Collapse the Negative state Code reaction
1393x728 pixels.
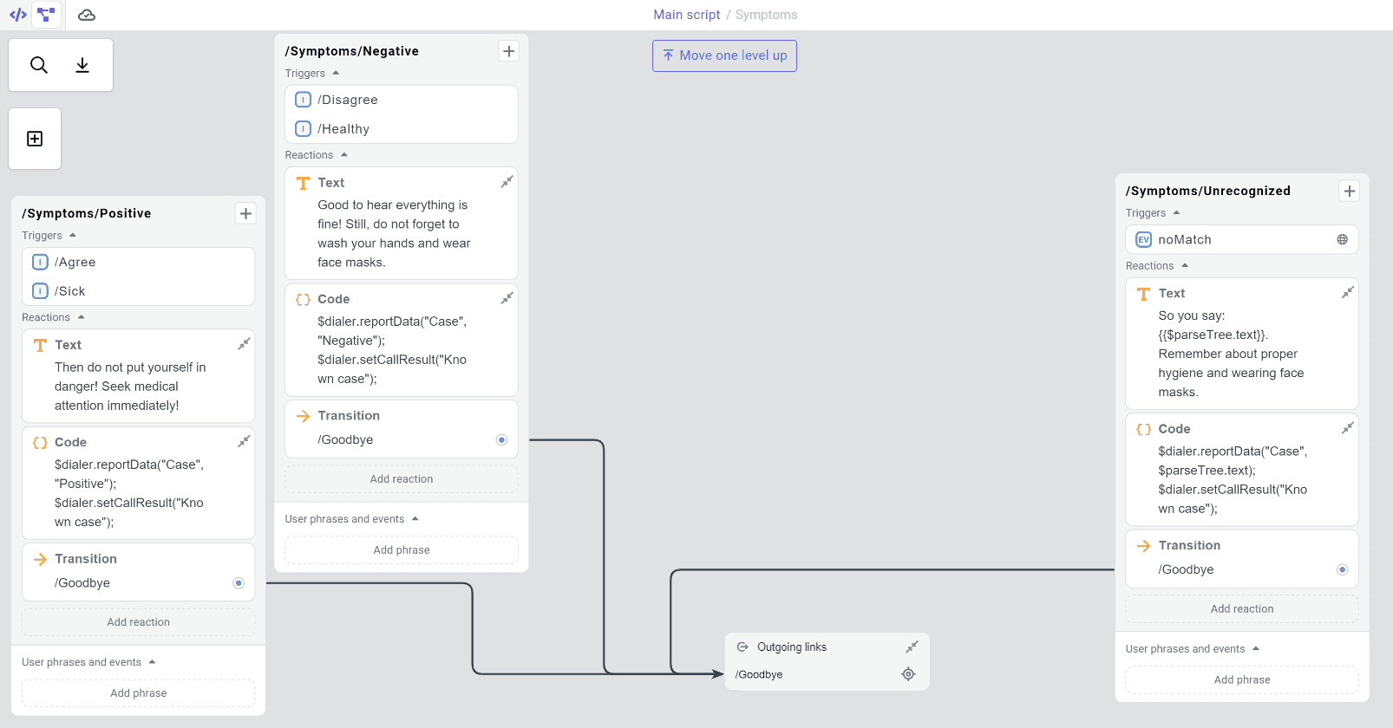pyautogui.click(x=507, y=298)
